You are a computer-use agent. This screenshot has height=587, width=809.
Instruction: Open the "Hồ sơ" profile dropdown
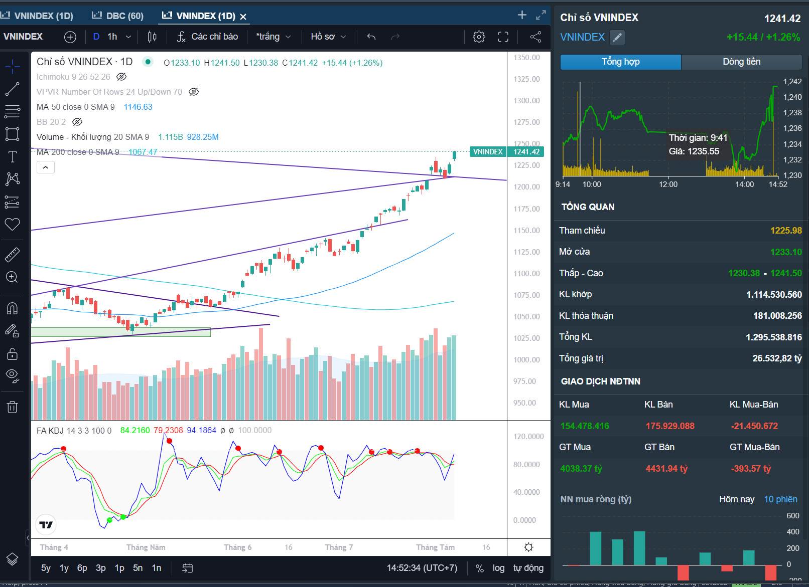click(329, 37)
